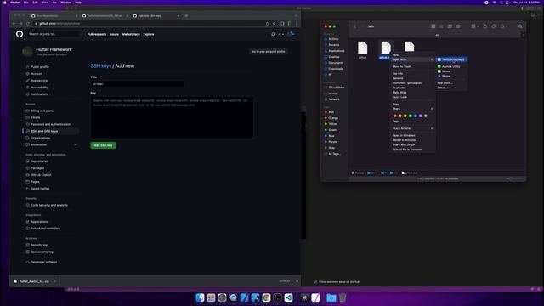Expand the Quick Actions submenu

(412, 128)
